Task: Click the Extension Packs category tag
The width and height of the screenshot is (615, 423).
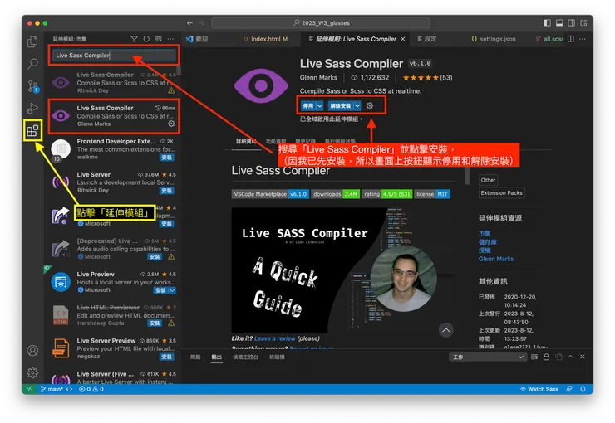Action: tap(501, 193)
